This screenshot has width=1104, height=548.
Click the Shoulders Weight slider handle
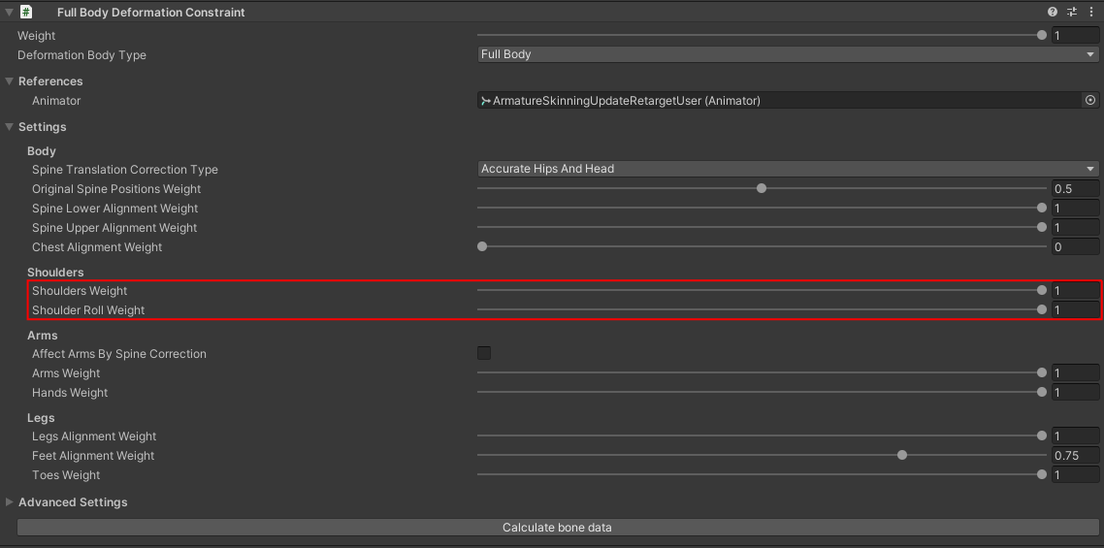1042,290
